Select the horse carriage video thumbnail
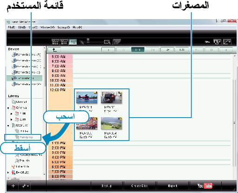Screen dimensions: 238x193 pos(111,98)
